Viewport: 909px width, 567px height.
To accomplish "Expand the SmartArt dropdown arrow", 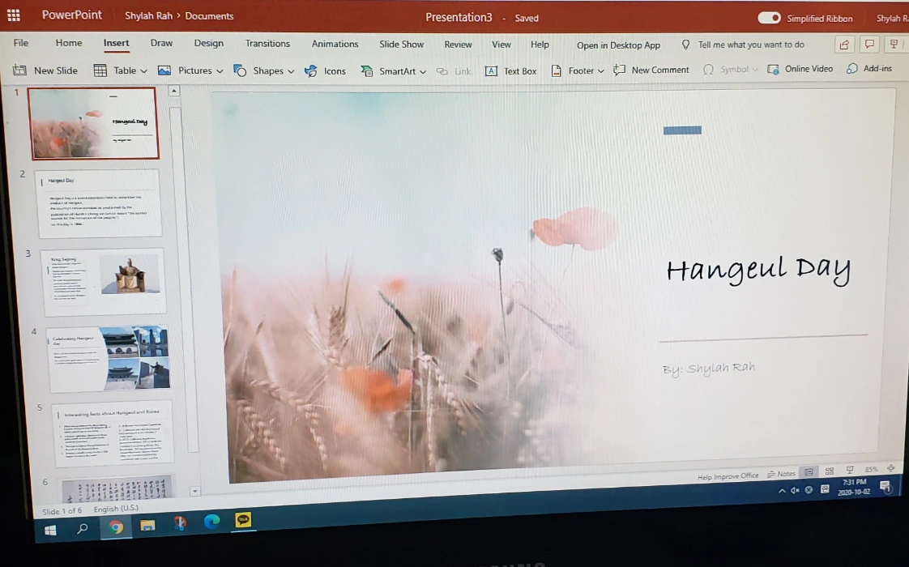I will [423, 72].
